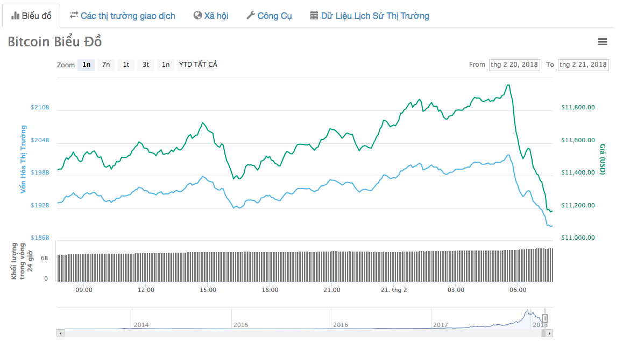Click the $11,600.00 price axis label

(578, 140)
